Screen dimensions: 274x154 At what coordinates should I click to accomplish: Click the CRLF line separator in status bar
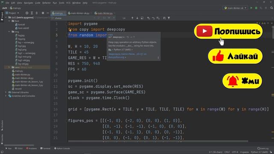(x=227, y=152)
